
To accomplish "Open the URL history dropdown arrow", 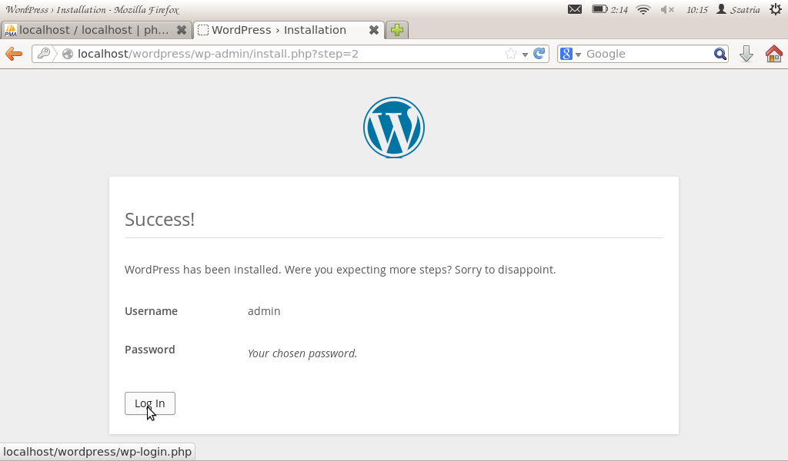I will tap(525, 55).
